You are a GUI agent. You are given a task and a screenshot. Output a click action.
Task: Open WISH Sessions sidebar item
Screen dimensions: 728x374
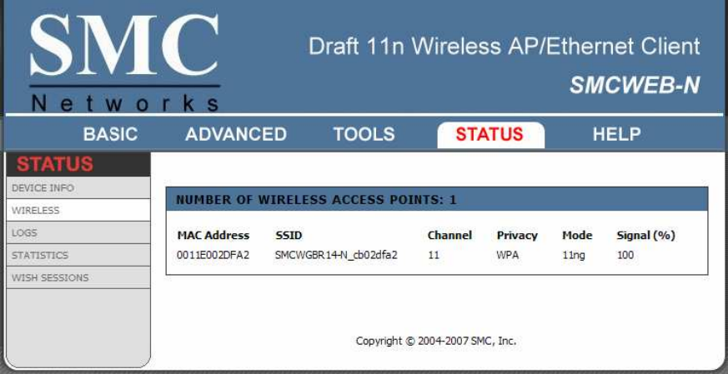(x=78, y=277)
